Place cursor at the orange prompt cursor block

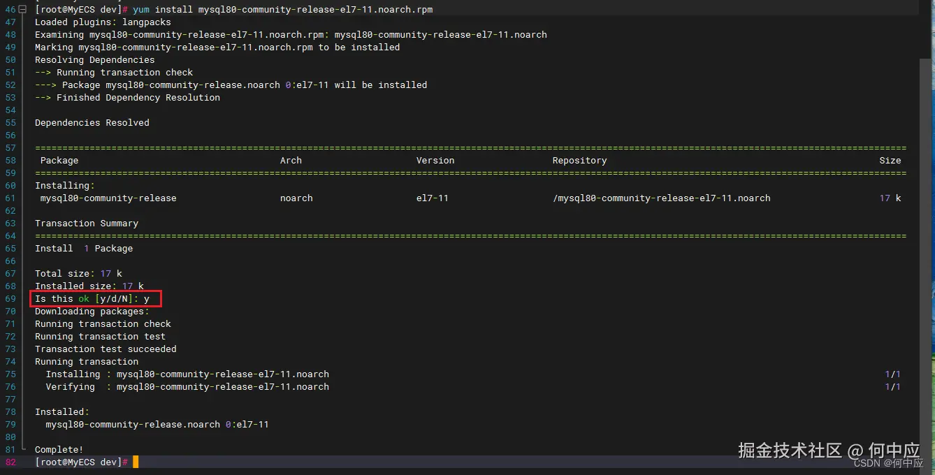(136, 462)
